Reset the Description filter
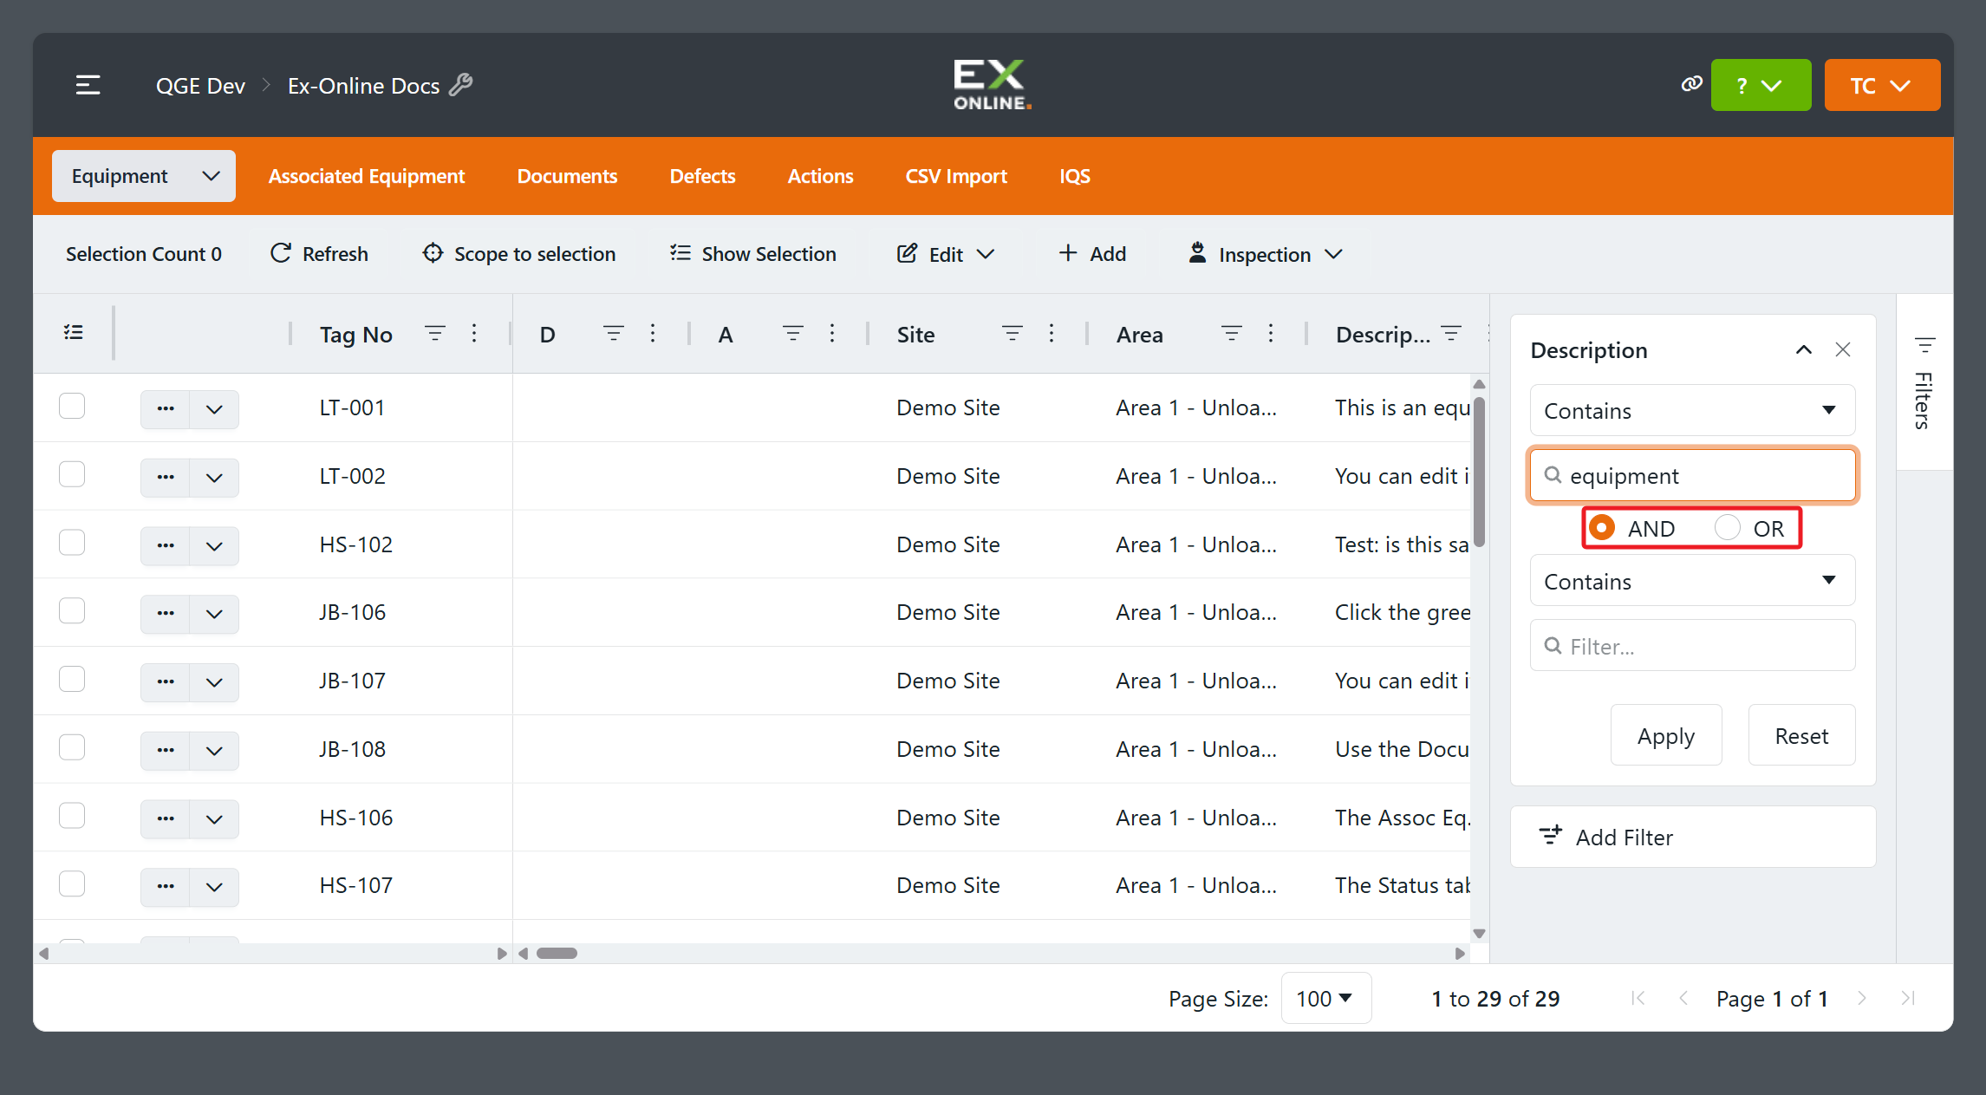The height and width of the screenshot is (1095, 1986). click(x=1801, y=735)
